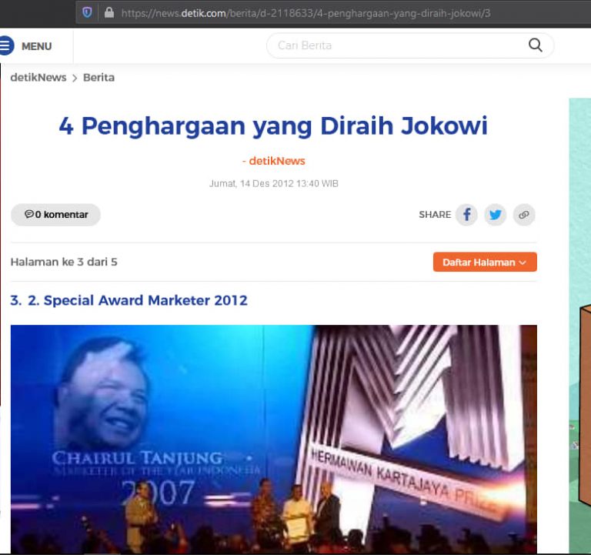
Task: Copy article link with chain icon
Action: click(524, 215)
